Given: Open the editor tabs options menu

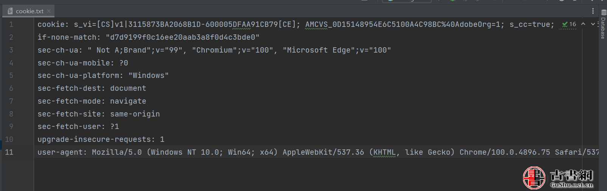Looking at the screenshot, I should (x=593, y=11).
